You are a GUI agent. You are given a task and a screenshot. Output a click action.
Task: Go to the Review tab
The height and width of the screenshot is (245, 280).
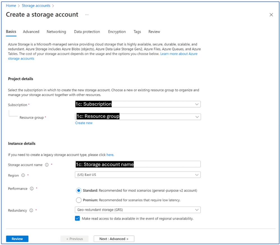pos(154,32)
